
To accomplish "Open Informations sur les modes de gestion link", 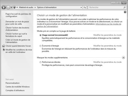I will 79,25.
